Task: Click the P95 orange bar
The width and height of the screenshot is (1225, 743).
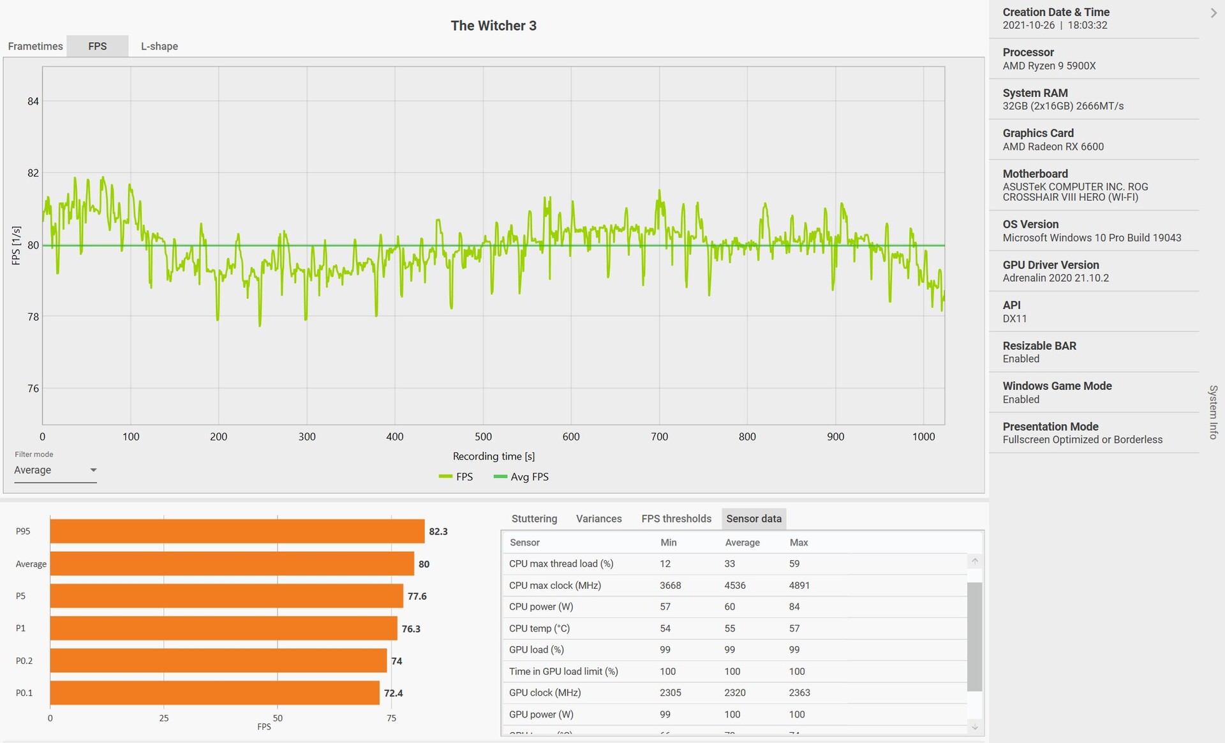Action: pos(237,531)
